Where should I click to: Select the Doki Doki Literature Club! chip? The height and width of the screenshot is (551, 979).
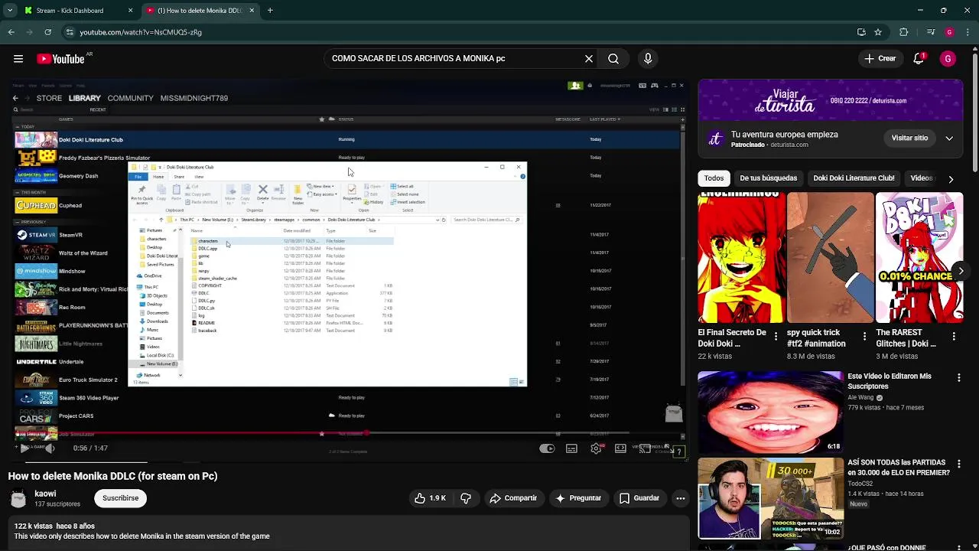coord(854,178)
